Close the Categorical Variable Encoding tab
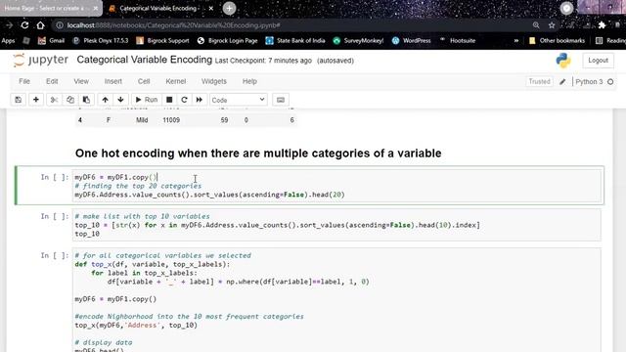626x352 pixels. pyautogui.click(x=211, y=9)
